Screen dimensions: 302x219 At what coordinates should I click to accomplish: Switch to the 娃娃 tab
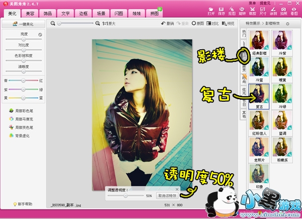136,13
